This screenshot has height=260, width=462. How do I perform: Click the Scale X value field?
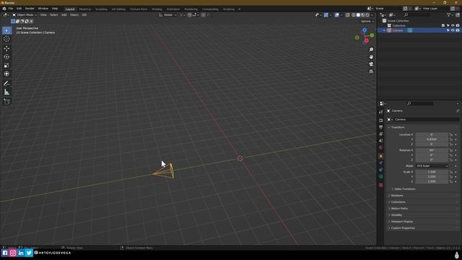point(432,172)
